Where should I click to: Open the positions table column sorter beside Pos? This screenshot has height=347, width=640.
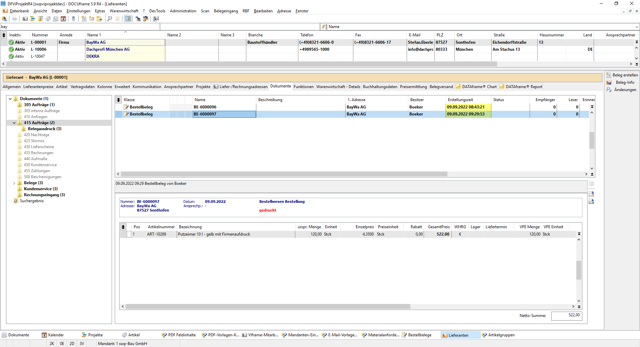click(x=123, y=227)
